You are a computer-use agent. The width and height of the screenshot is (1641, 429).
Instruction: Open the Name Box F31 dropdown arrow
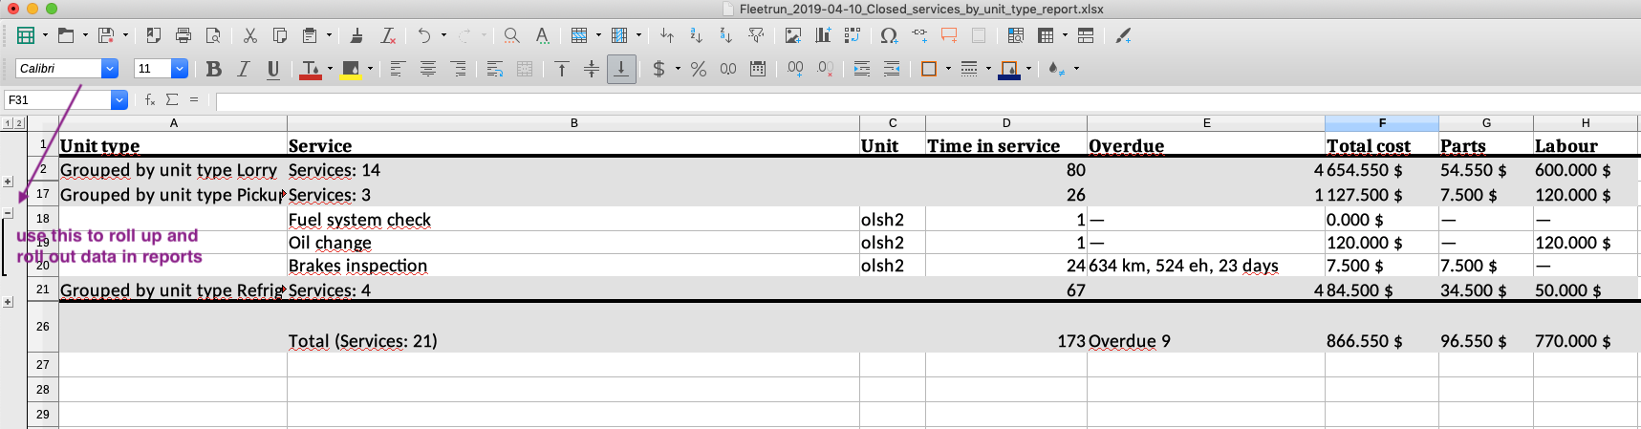(x=119, y=99)
